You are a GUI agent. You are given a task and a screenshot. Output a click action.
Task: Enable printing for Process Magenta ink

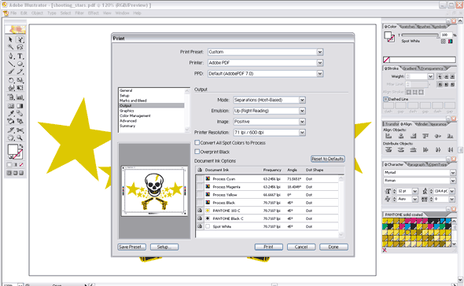point(200,187)
